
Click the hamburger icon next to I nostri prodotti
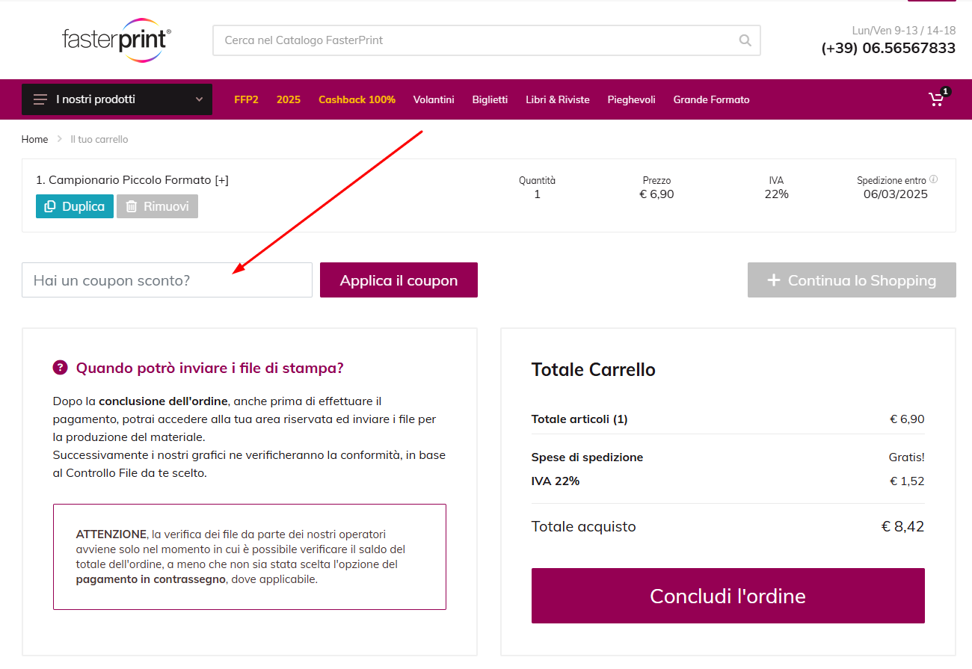click(x=40, y=99)
